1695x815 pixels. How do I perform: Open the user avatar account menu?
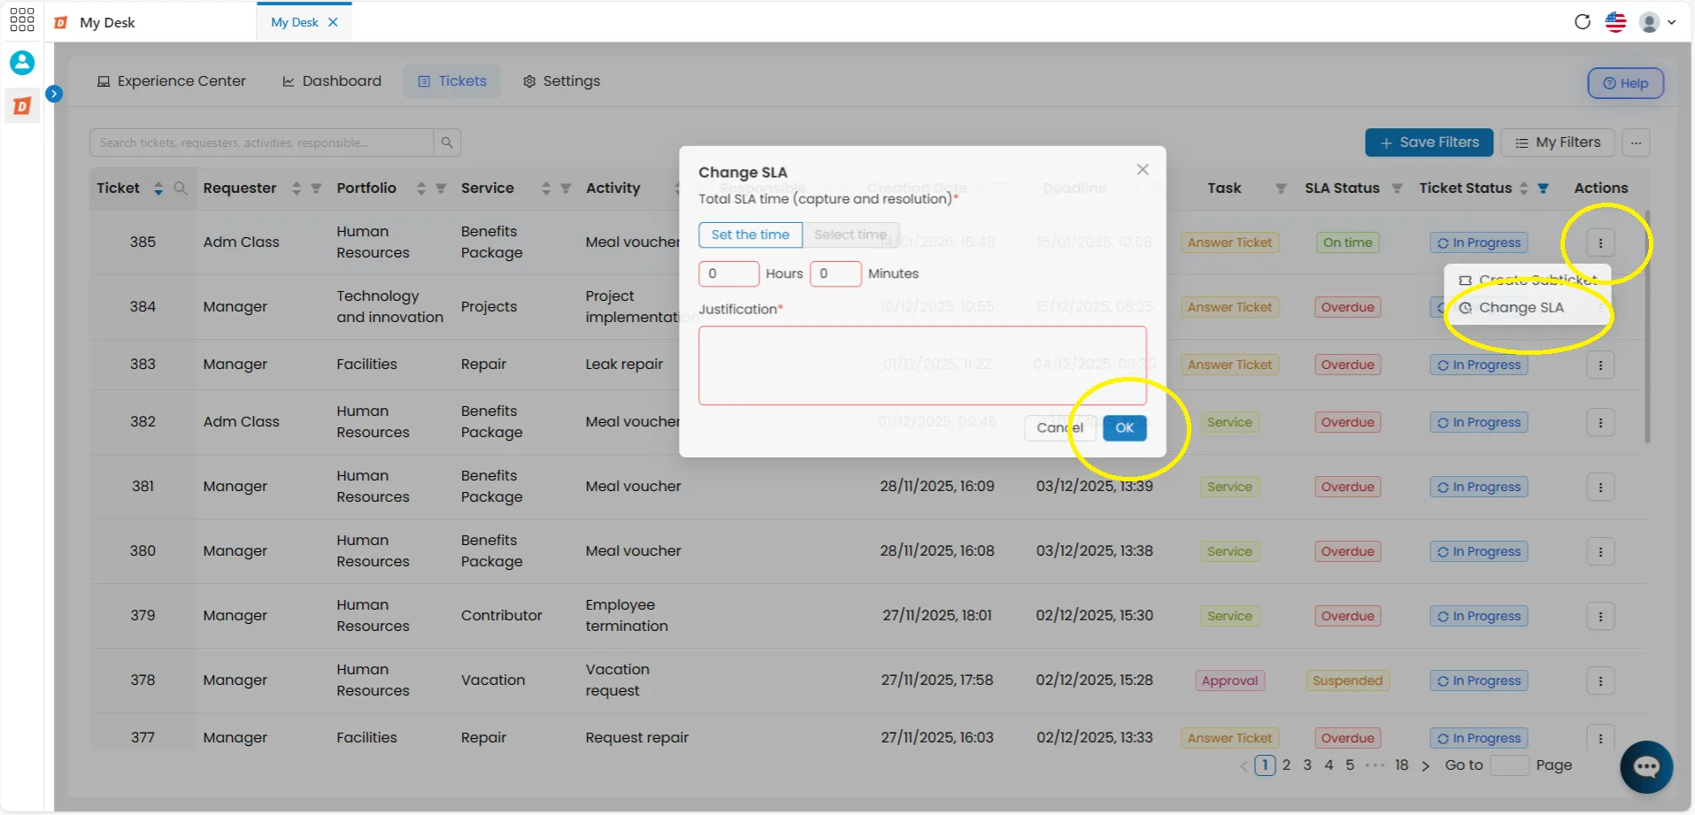pyautogui.click(x=1657, y=22)
